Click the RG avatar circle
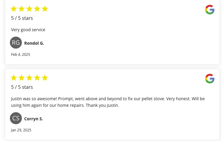 click(16, 43)
